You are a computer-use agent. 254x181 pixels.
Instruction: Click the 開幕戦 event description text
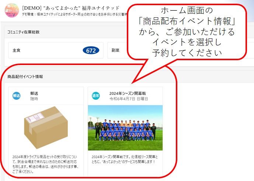pyautogui.click(x=125, y=159)
